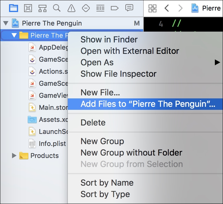Click the GameScene scene file icon
This screenshot has width=223, height=204.
[x=32, y=59]
